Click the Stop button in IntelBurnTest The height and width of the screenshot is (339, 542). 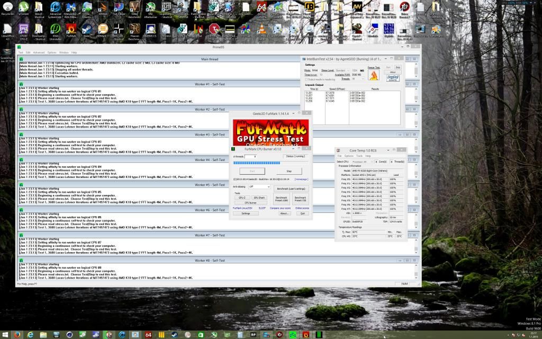398,67
